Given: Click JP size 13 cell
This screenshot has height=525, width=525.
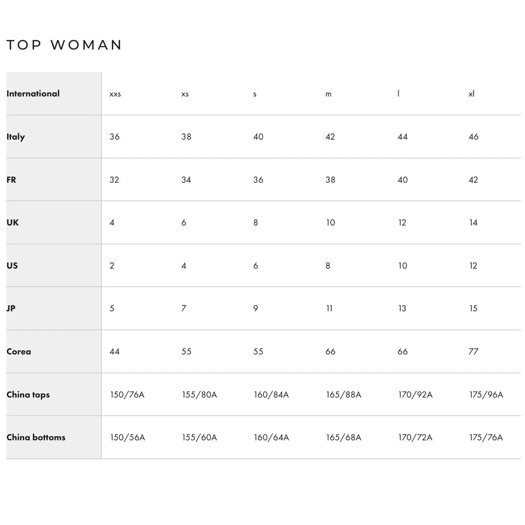Looking at the screenshot, I should click(x=402, y=308).
